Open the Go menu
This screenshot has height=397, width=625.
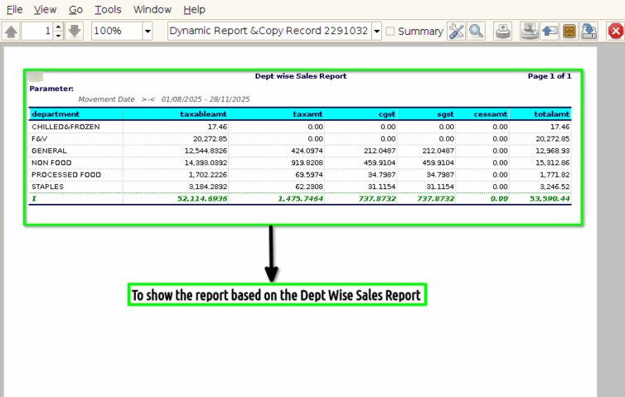point(75,10)
